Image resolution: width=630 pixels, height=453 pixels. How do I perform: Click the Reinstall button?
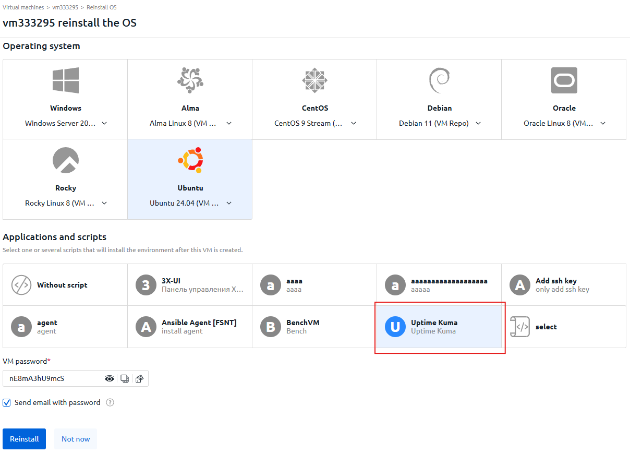[25, 439]
